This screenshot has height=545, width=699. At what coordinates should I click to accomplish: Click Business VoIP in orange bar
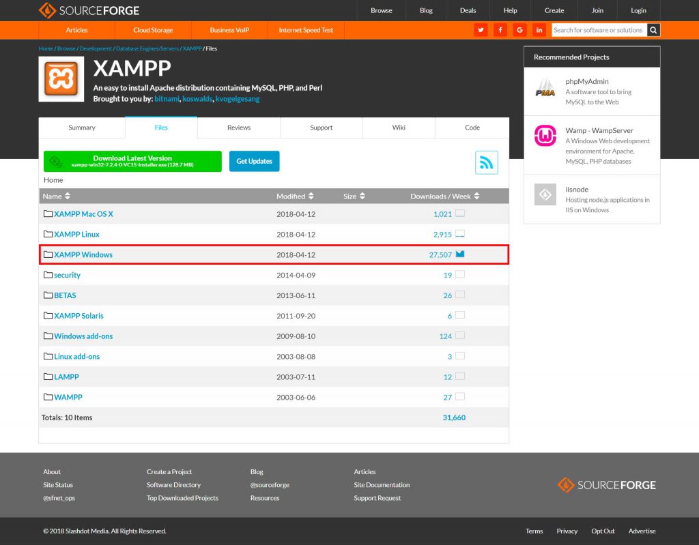click(229, 30)
